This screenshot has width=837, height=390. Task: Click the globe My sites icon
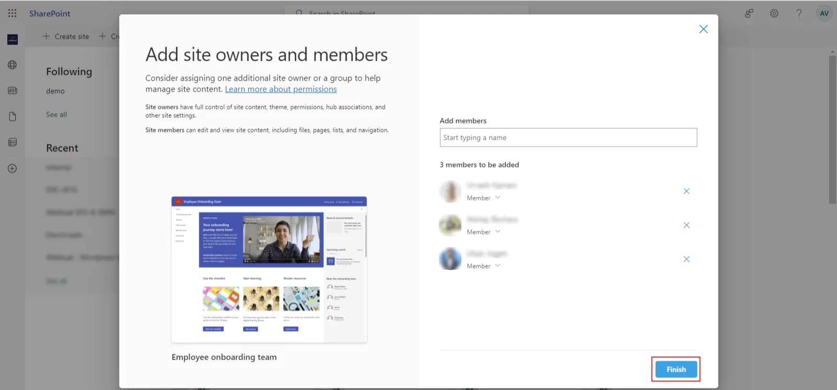click(x=13, y=65)
